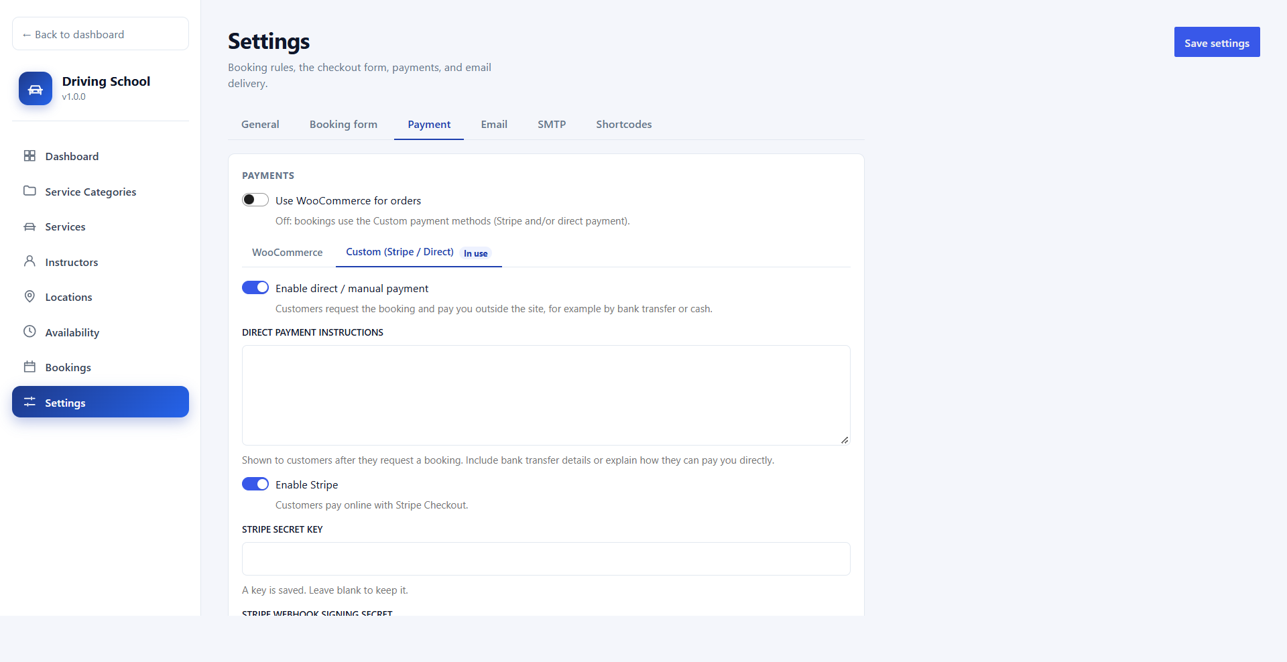
Task: Click the 'v1.0.0' version text
Action: coord(74,96)
